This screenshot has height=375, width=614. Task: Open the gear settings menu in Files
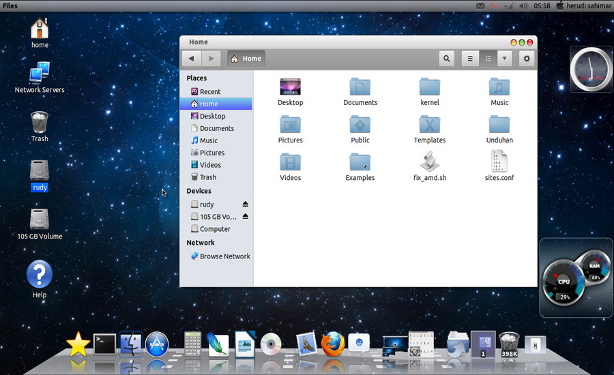pos(526,59)
